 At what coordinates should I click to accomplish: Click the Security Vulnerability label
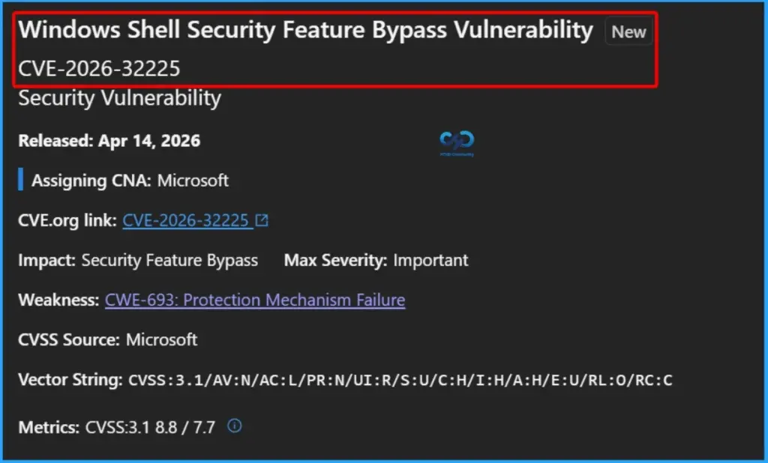point(120,97)
